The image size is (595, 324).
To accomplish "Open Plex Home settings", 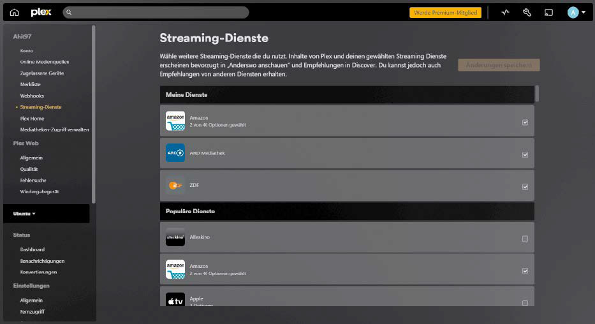I will [x=32, y=119].
